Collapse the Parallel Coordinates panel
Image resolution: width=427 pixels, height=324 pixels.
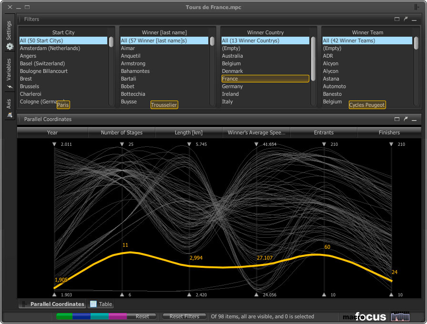[414, 119]
